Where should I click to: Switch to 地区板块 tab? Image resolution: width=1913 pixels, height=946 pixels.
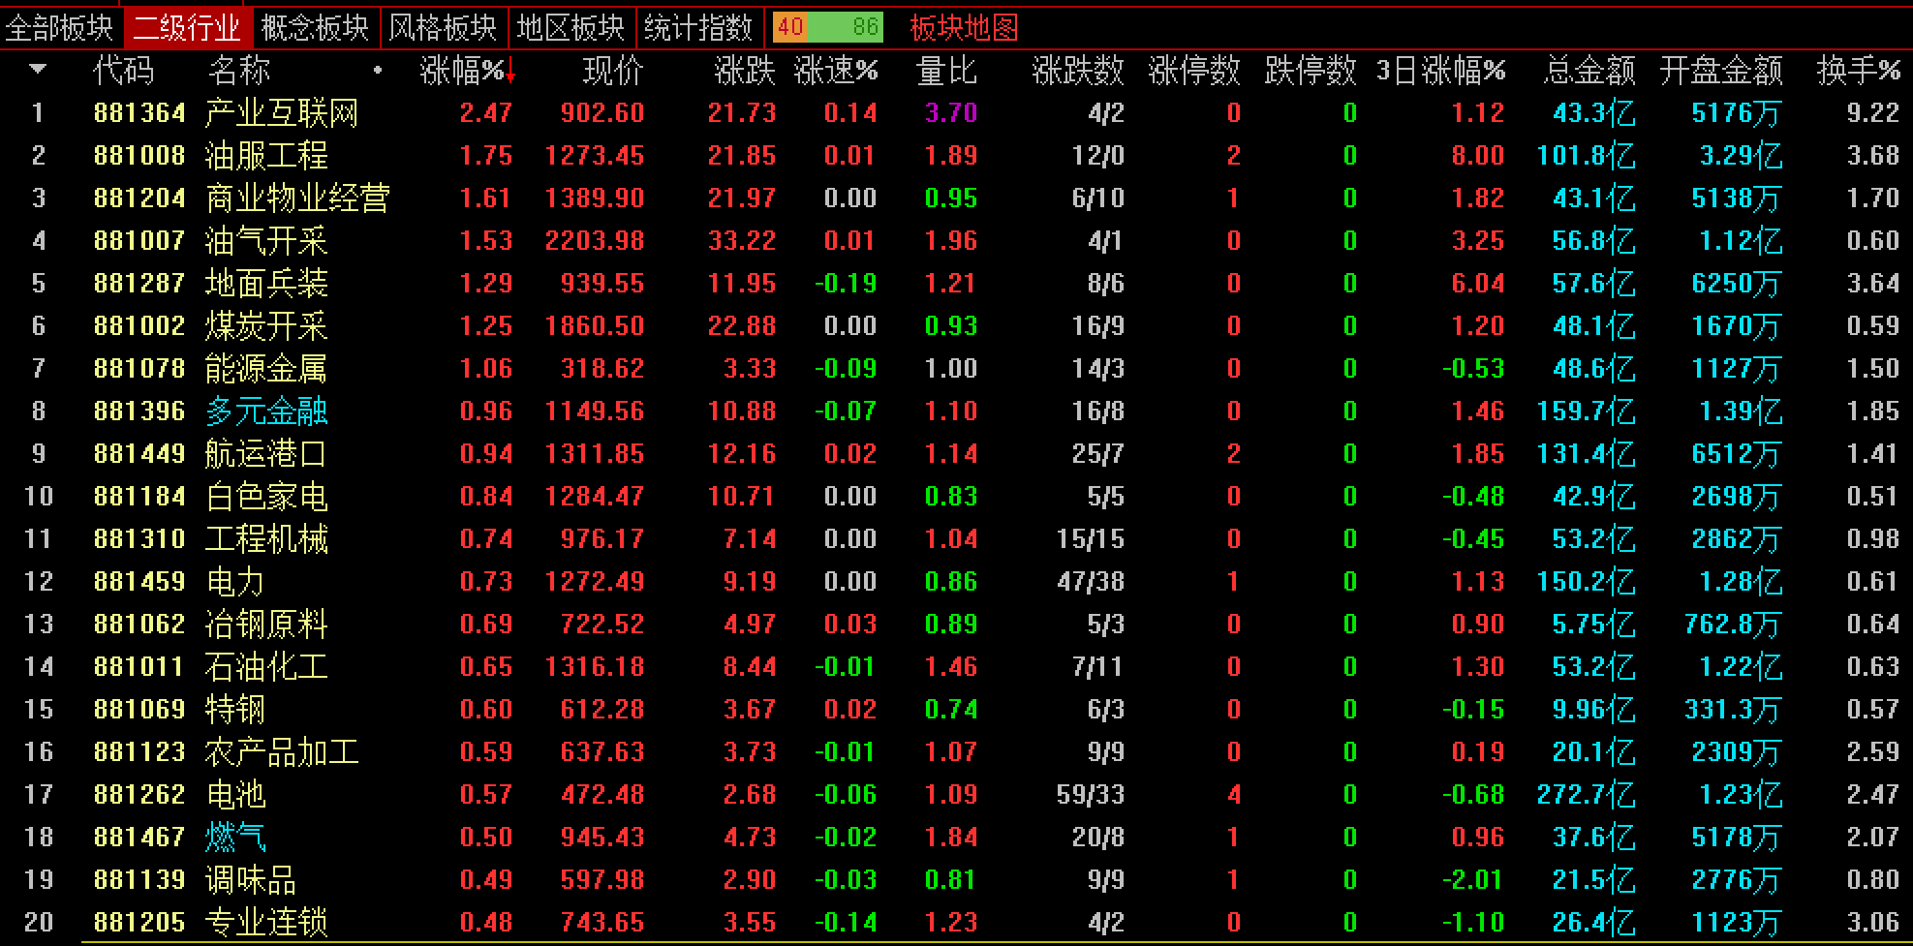571,27
